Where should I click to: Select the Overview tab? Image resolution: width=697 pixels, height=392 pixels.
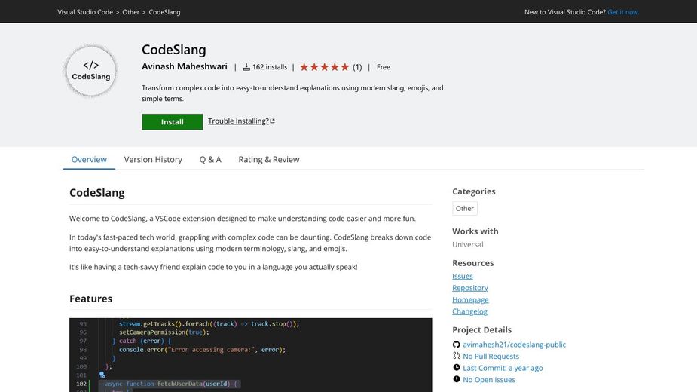coord(89,159)
